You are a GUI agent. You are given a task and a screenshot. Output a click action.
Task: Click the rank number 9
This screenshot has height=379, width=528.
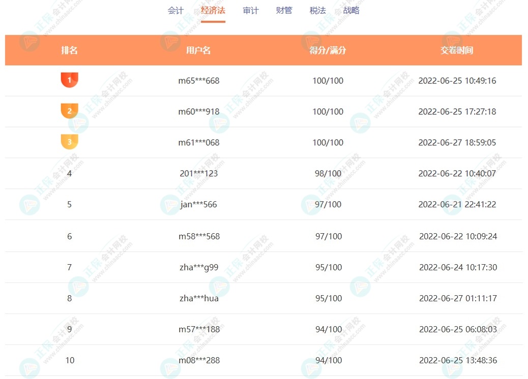[x=69, y=329]
